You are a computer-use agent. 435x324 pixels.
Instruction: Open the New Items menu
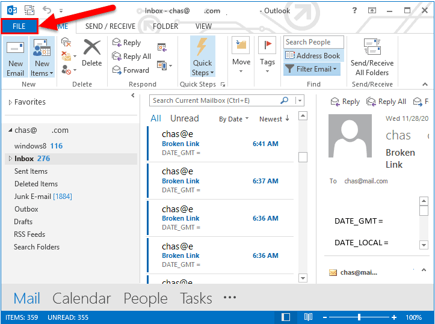[42, 57]
